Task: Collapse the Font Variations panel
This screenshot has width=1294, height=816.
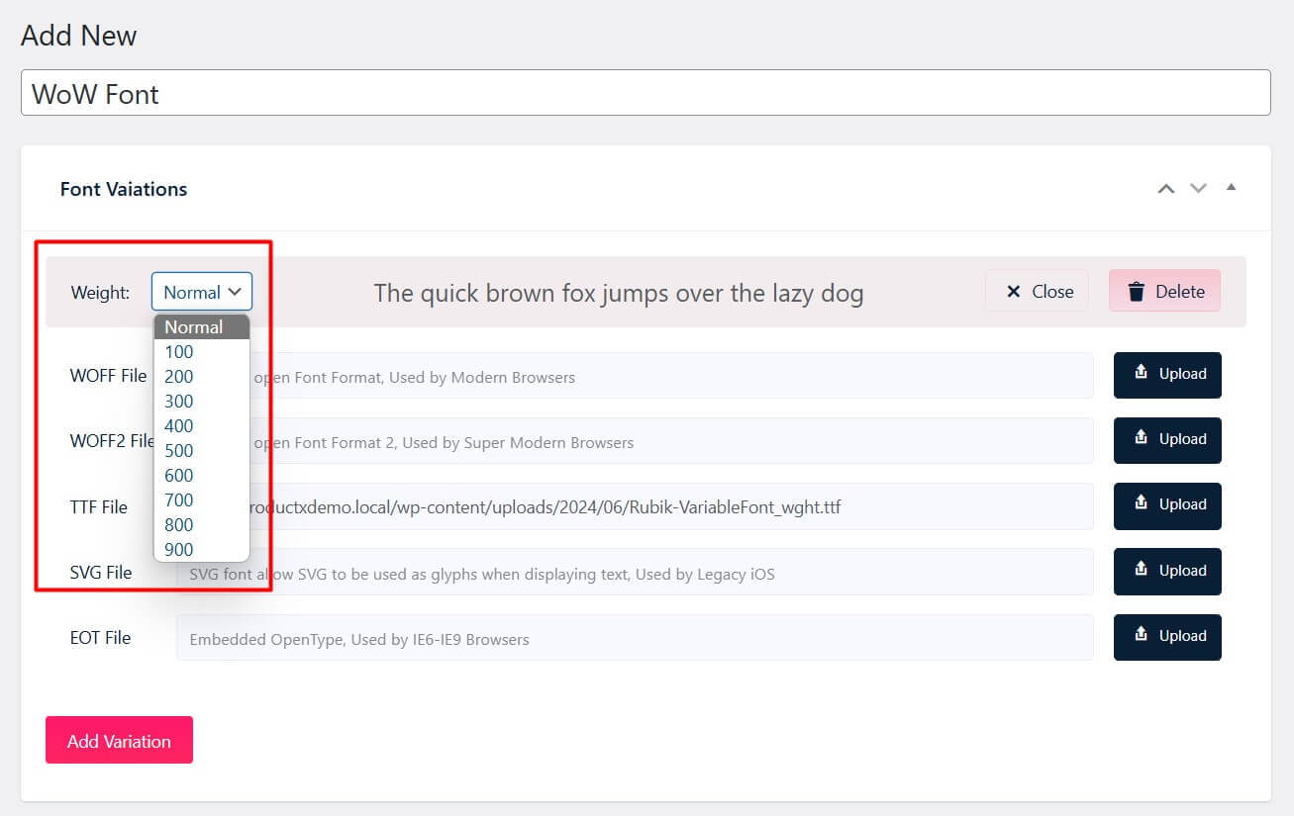Action: 1231,187
